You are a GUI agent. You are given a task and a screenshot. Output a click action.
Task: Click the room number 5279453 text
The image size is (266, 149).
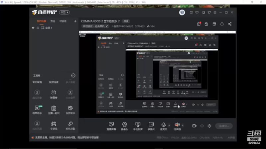pos(140,26)
